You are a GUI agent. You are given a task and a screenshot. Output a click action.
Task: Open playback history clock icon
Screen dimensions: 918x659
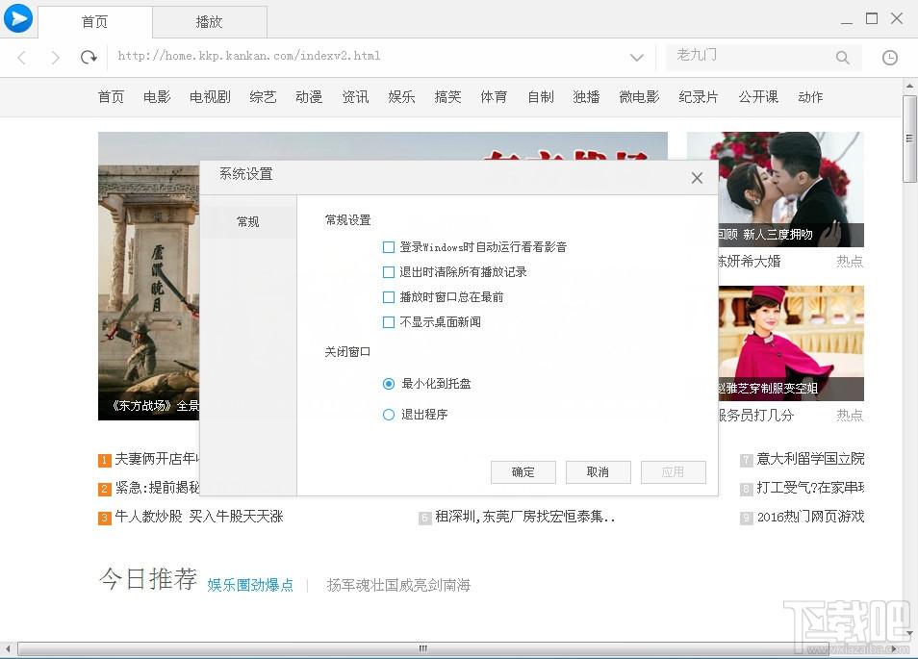890,57
